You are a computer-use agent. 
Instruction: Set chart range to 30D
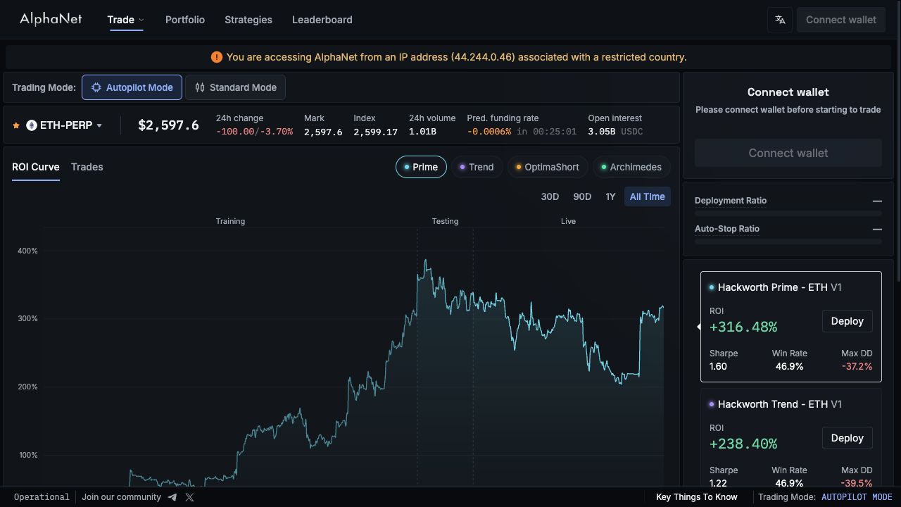550,196
